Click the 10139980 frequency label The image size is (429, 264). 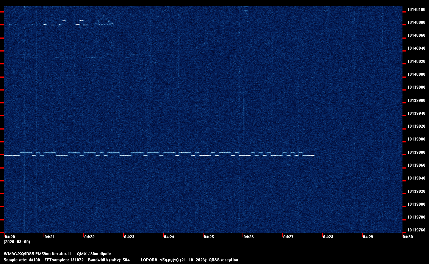[x=416, y=87]
